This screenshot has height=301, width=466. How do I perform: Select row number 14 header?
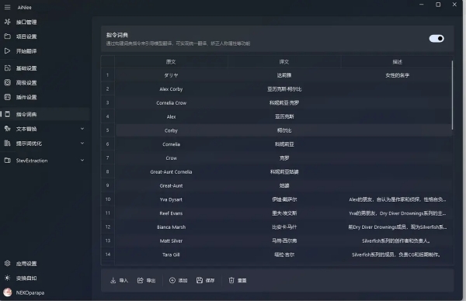108,254
